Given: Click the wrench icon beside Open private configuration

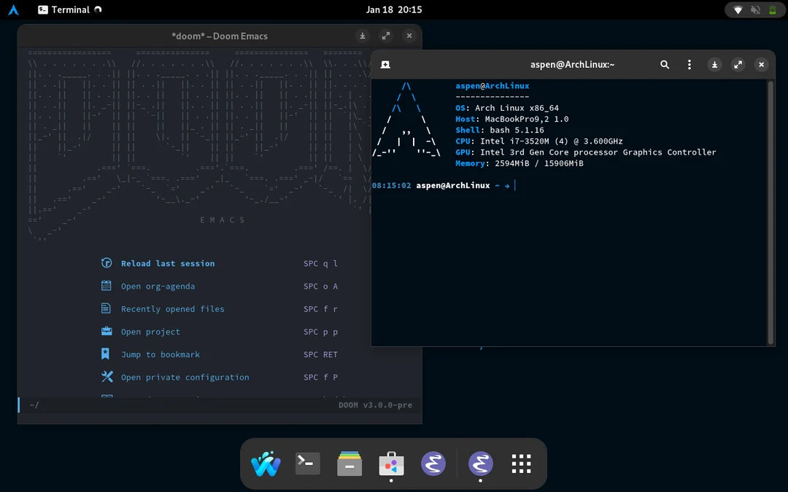Looking at the screenshot, I should pos(107,377).
